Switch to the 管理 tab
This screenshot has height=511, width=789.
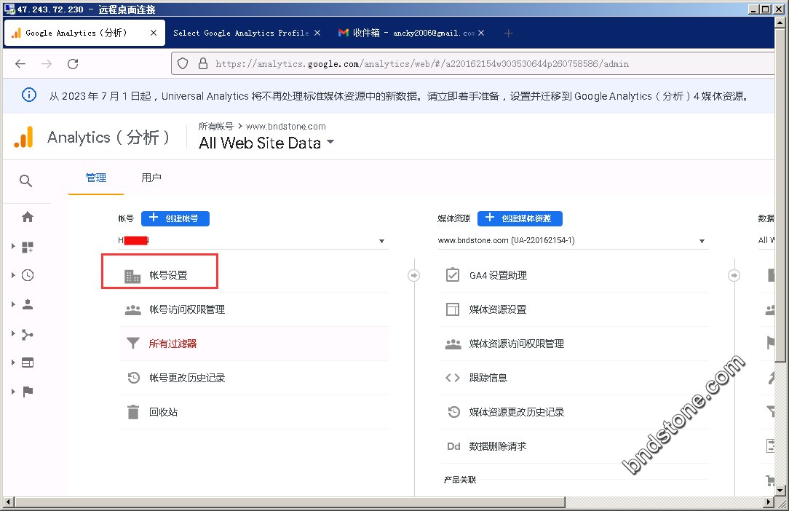(95, 178)
